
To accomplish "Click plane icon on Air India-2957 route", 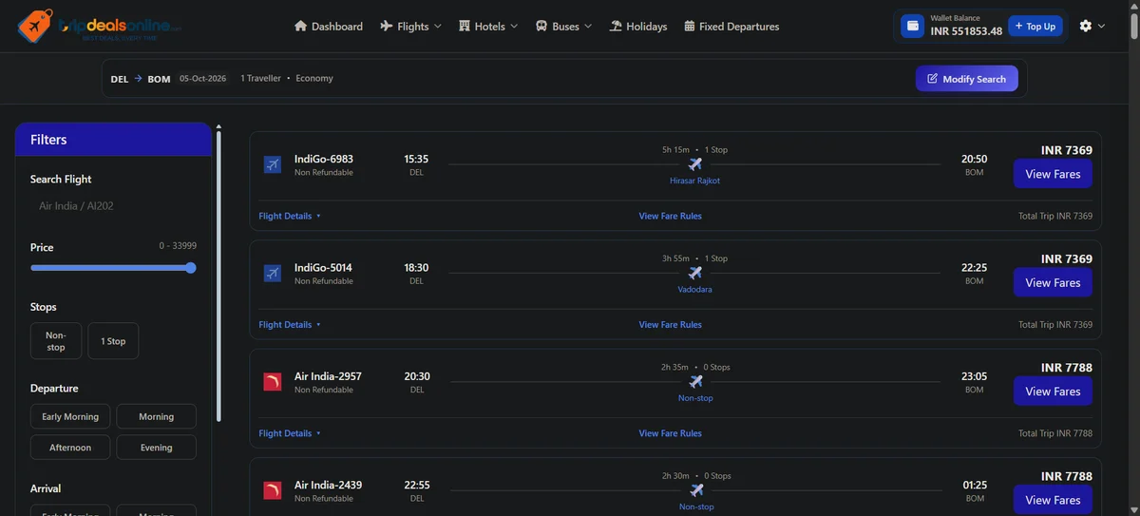I will tap(695, 382).
